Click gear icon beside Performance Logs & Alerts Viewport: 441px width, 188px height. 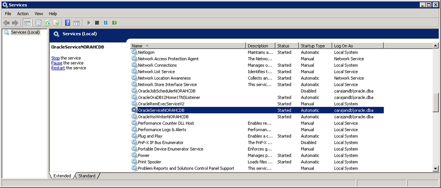tap(134, 129)
